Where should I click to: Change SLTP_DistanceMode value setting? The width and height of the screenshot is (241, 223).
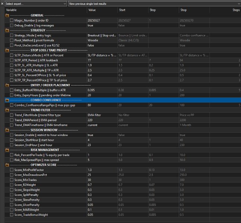[x=102, y=55]
